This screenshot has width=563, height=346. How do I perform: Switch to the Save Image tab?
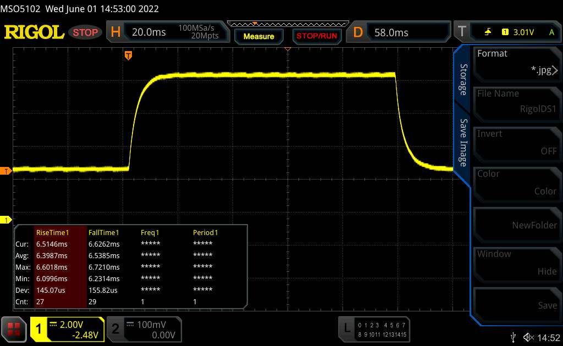click(x=463, y=143)
